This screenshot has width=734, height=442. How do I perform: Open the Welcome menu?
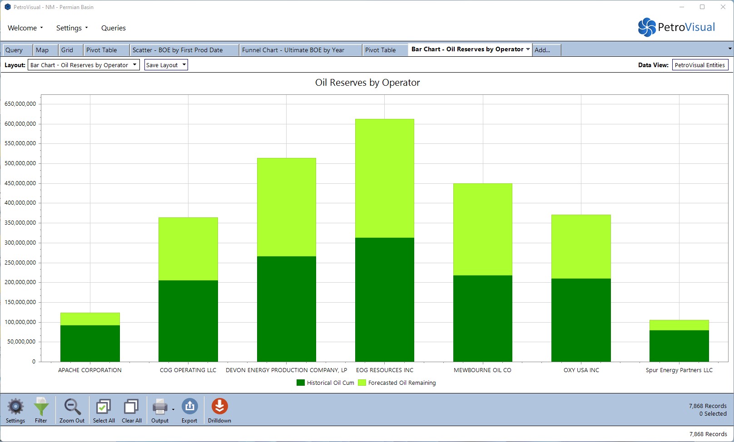coord(25,28)
